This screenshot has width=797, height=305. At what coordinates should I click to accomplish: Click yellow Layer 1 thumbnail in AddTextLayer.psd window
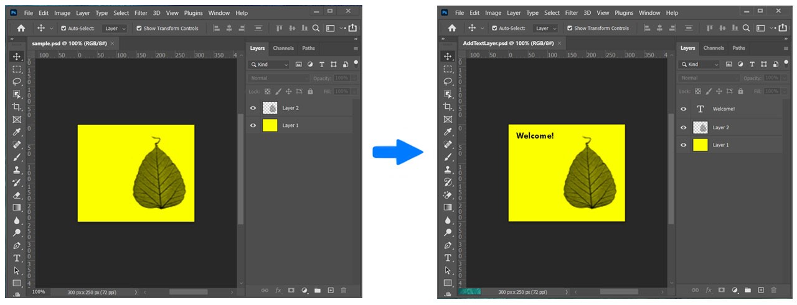(700, 145)
